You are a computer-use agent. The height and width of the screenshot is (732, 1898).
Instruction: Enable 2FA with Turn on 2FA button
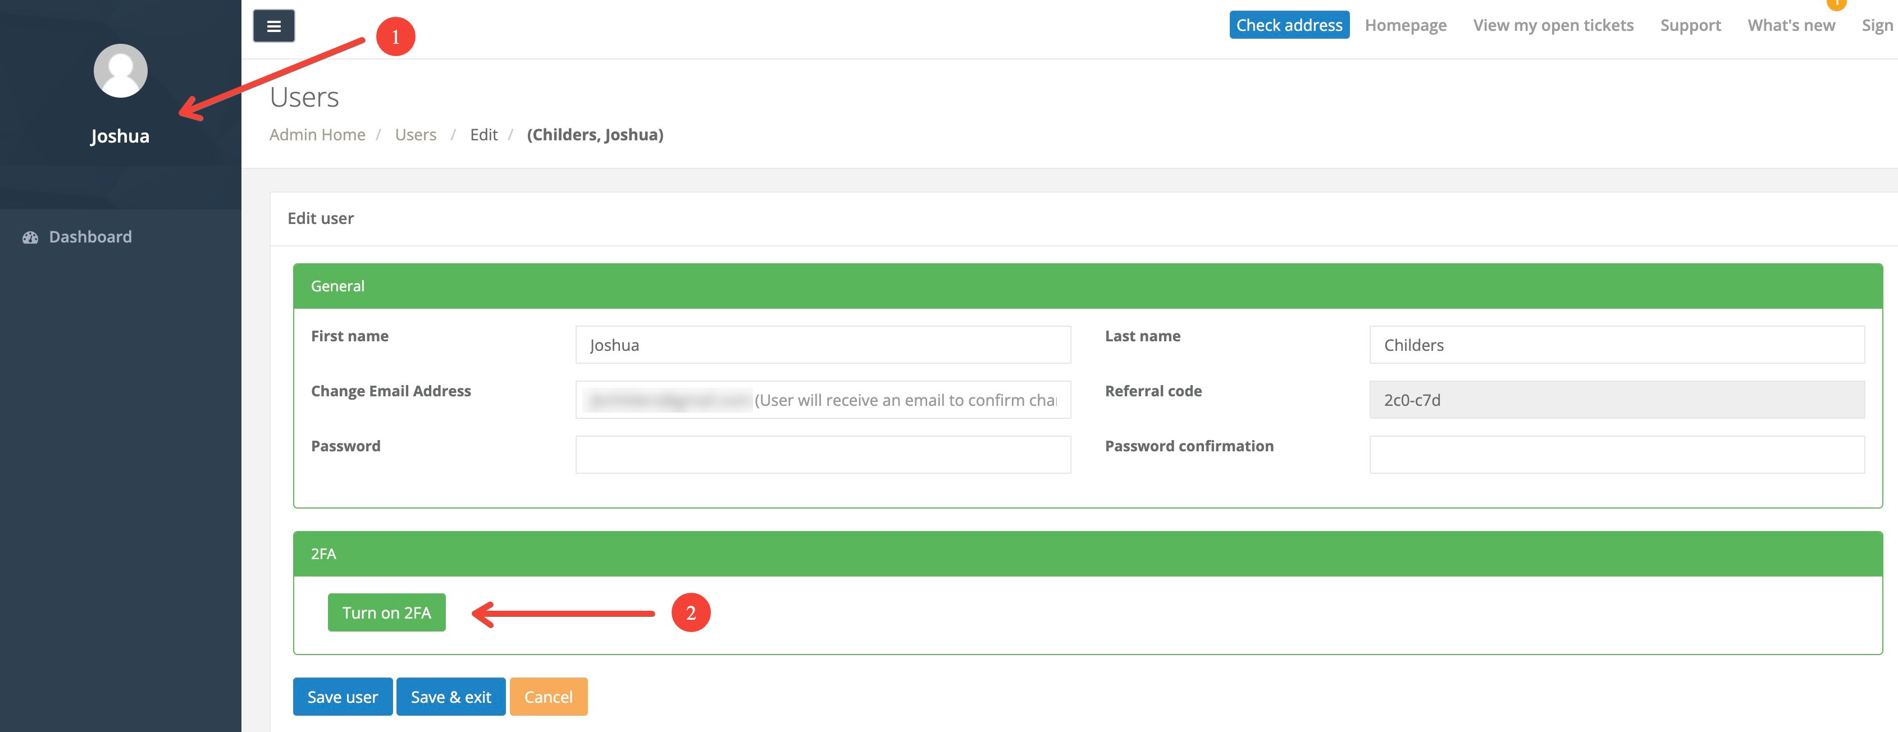[386, 612]
